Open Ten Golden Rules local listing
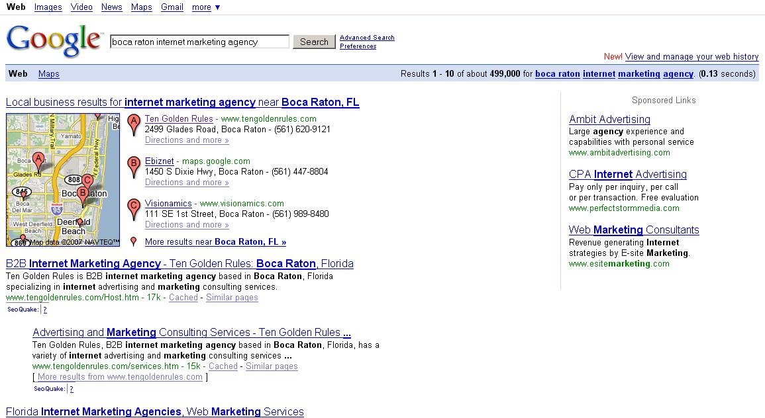 pyautogui.click(x=179, y=119)
